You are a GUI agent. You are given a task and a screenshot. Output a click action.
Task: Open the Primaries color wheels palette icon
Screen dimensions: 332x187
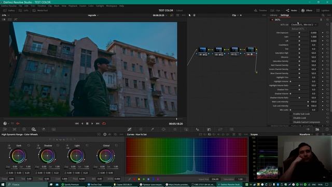(24, 129)
